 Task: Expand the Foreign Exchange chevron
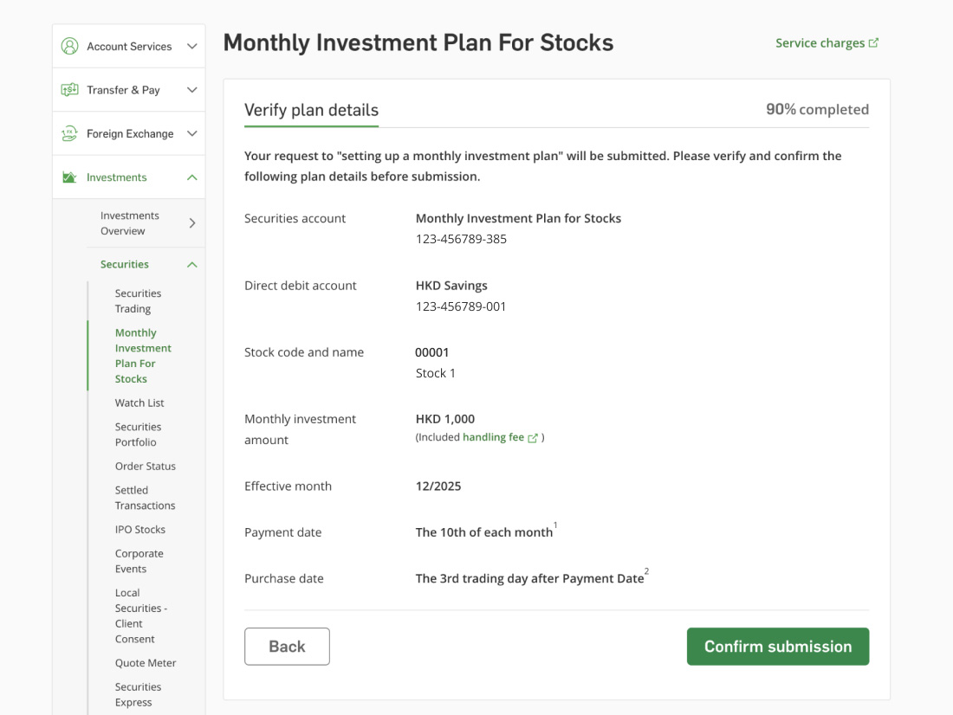[x=192, y=133]
